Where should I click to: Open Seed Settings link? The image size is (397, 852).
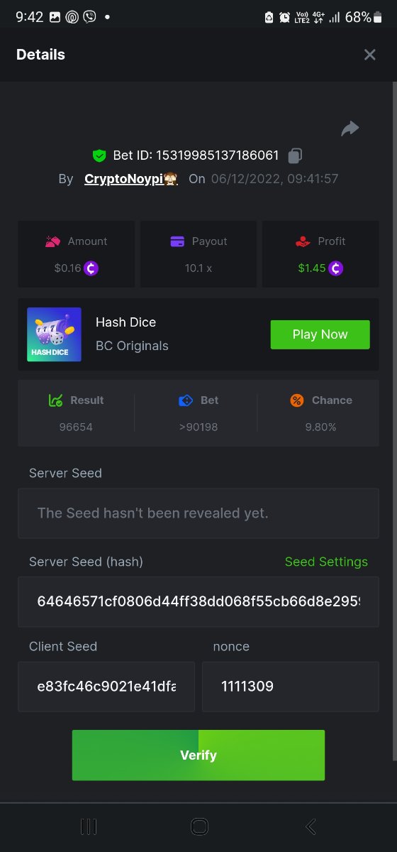(x=326, y=562)
